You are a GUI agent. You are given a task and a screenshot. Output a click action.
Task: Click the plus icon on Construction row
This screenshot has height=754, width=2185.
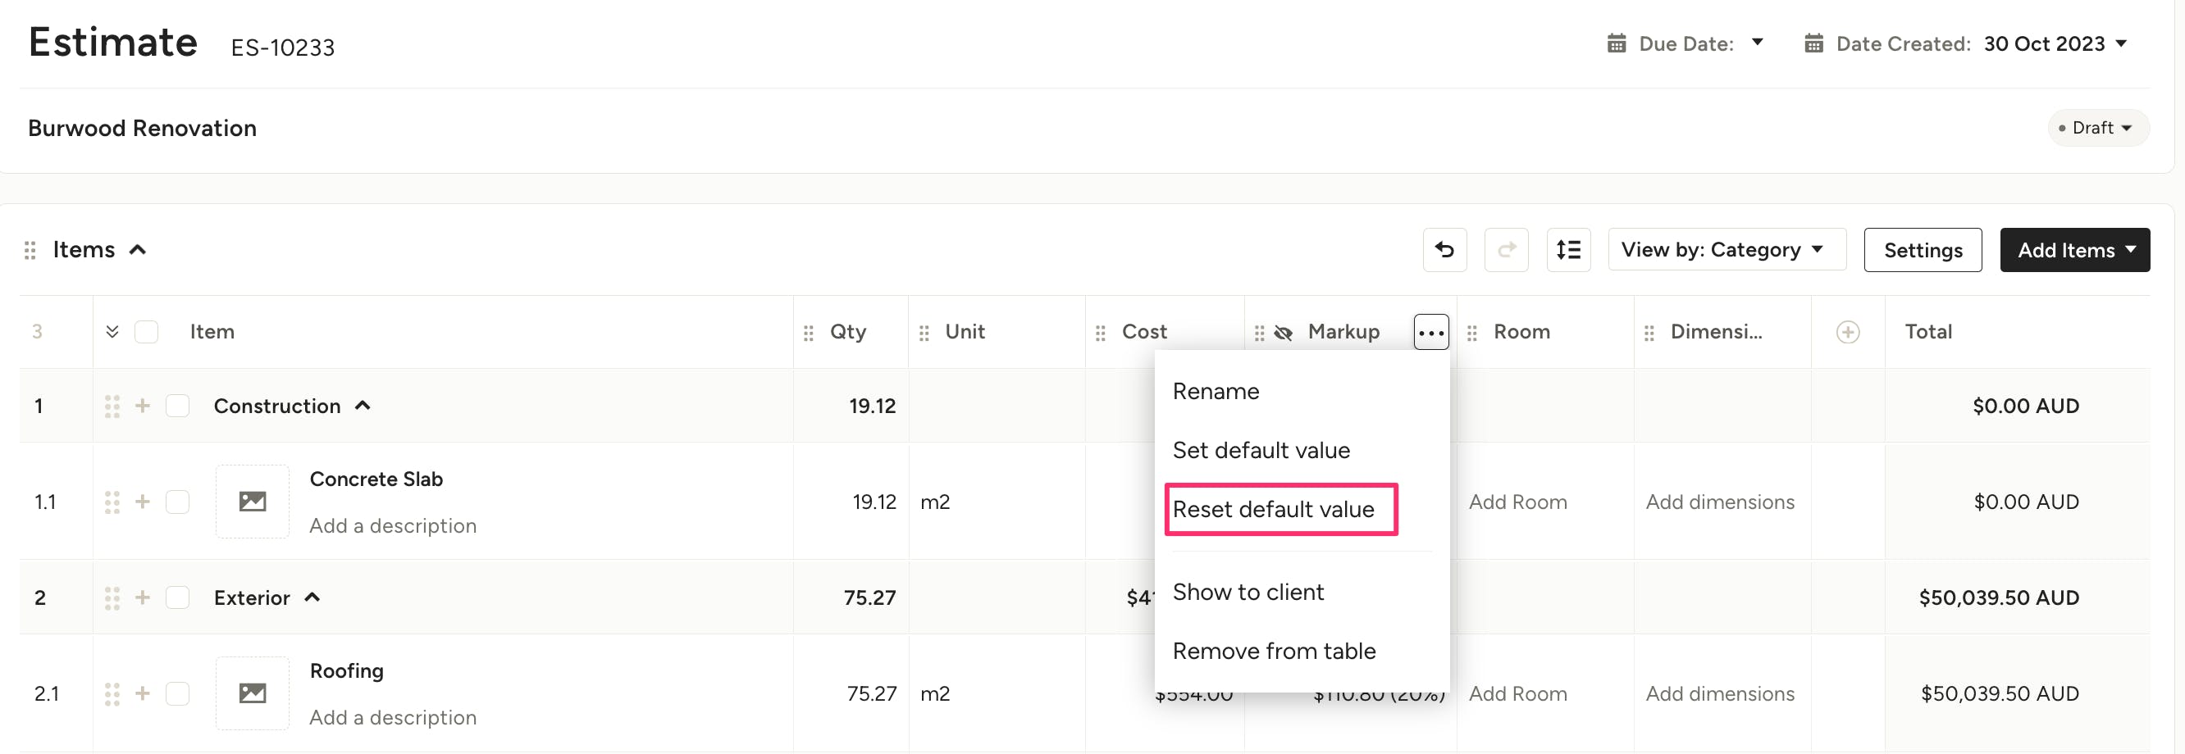coord(143,406)
